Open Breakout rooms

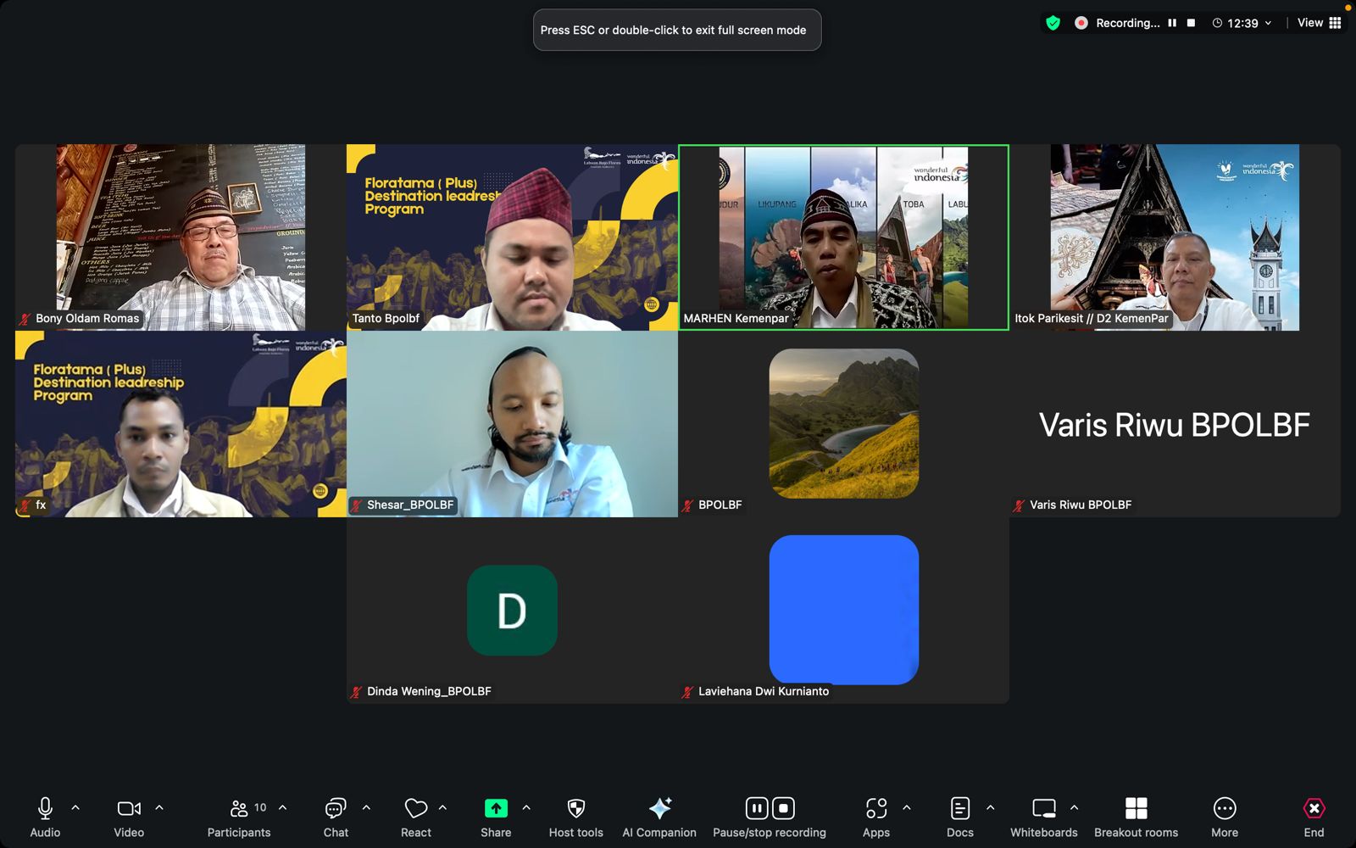tap(1136, 817)
